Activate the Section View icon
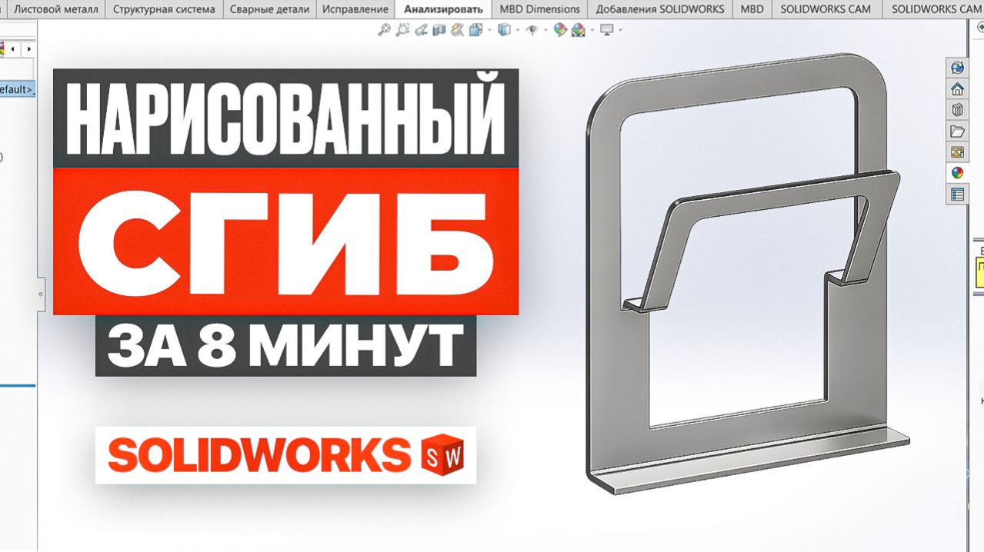Screen dimensions: 984x552 tap(439, 30)
